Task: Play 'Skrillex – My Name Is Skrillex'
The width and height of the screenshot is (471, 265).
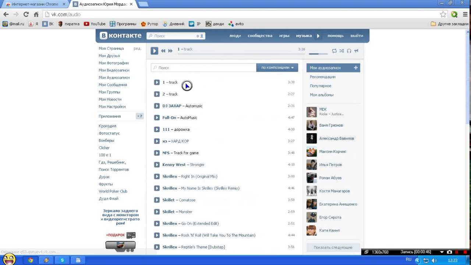Action: click(157, 188)
